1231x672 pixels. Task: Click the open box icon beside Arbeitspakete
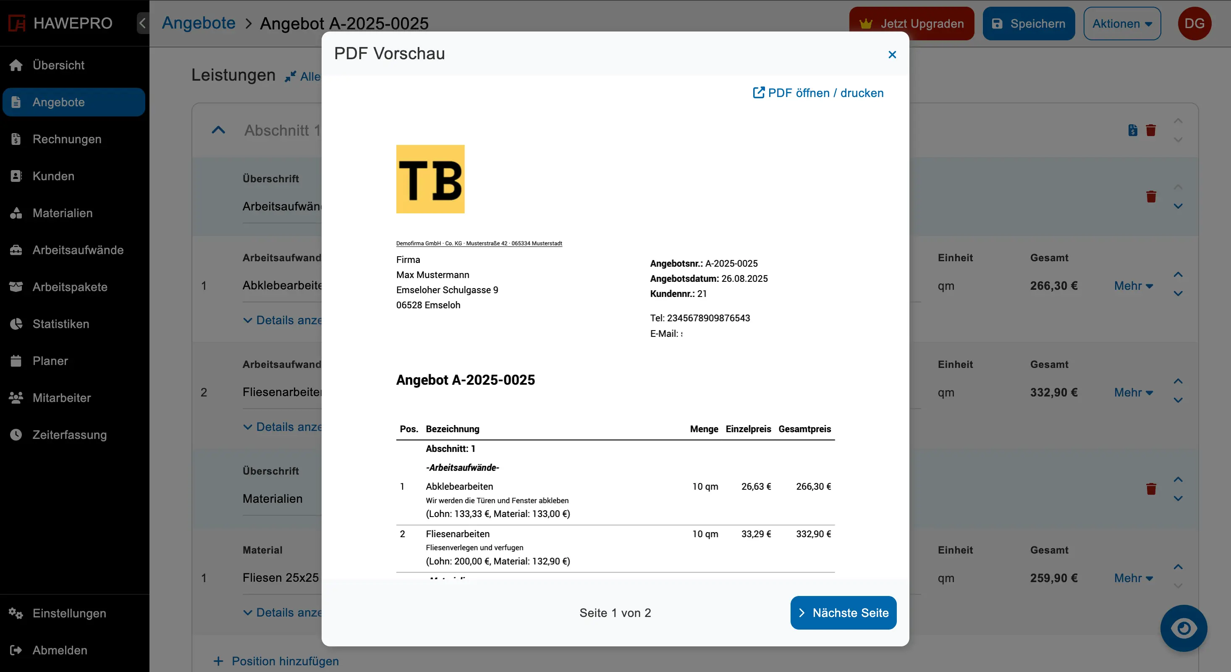pos(16,287)
